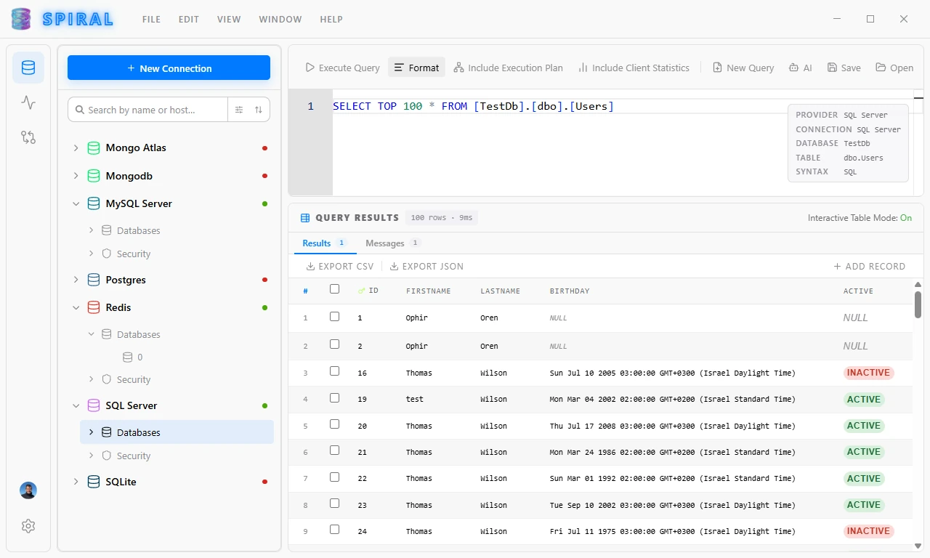Collapse Databases under Redis
The height and width of the screenshot is (558, 930).
point(91,334)
